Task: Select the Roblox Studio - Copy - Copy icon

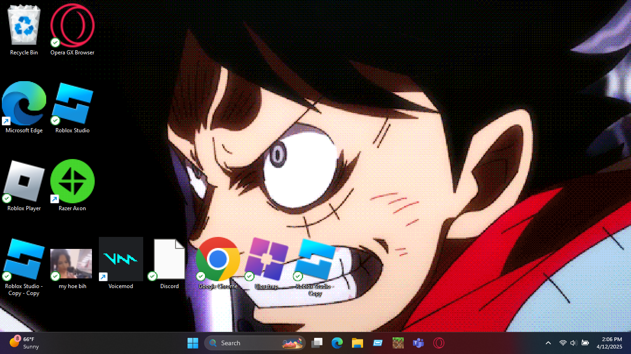Action: click(x=24, y=267)
